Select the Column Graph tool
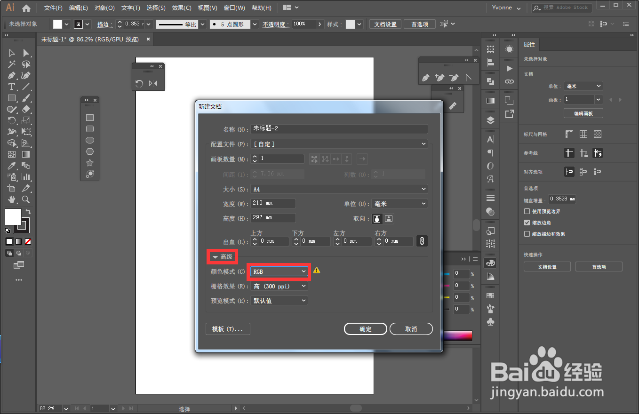Image resolution: width=639 pixels, height=414 pixels. (x=26, y=177)
